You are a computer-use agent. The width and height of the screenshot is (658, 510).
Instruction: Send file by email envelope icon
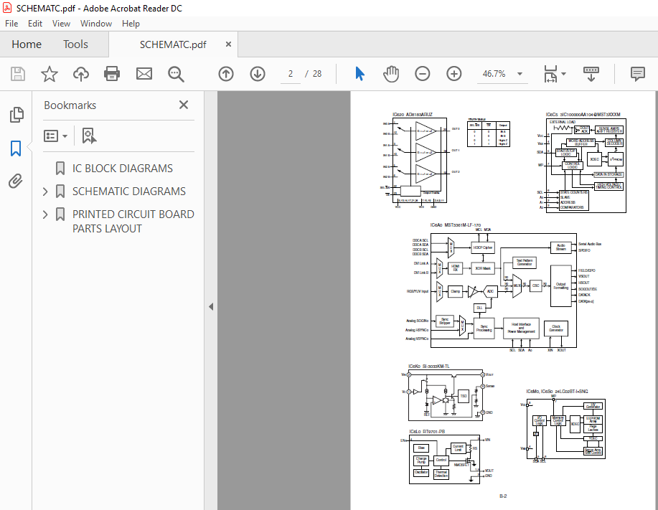point(144,74)
